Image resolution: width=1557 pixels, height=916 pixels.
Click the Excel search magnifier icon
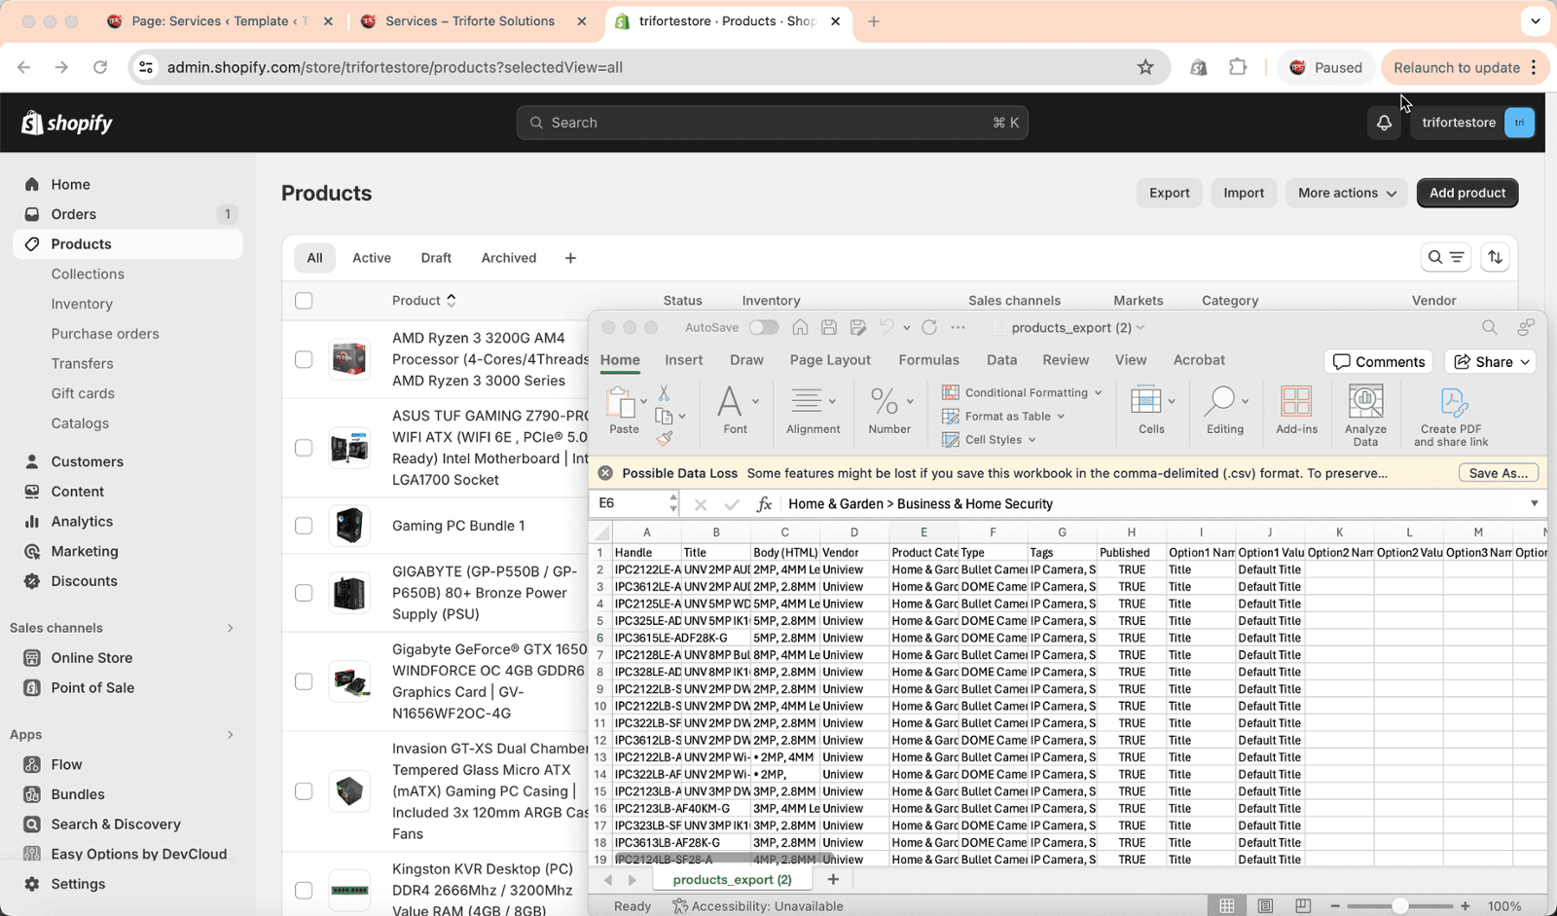pyautogui.click(x=1489, y=328)
